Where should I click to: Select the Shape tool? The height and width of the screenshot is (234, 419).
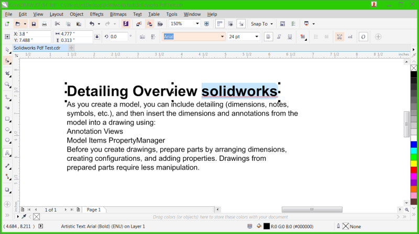(x=7, y=61)
